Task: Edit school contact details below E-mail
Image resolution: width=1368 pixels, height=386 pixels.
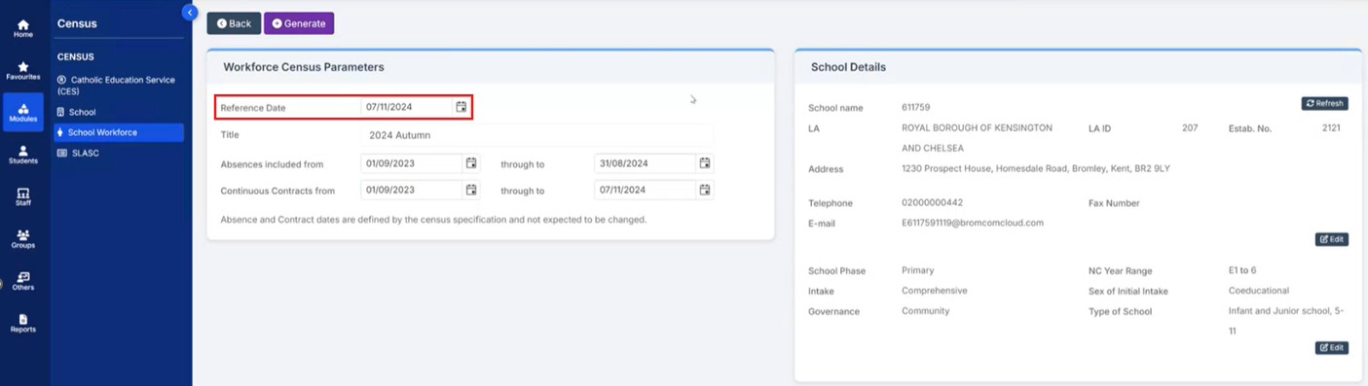Action: 1331,239
